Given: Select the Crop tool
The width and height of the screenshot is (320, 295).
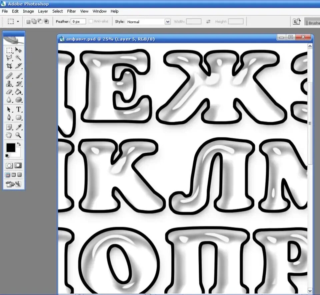Looking at the screenshot, I should coord(9,66).
